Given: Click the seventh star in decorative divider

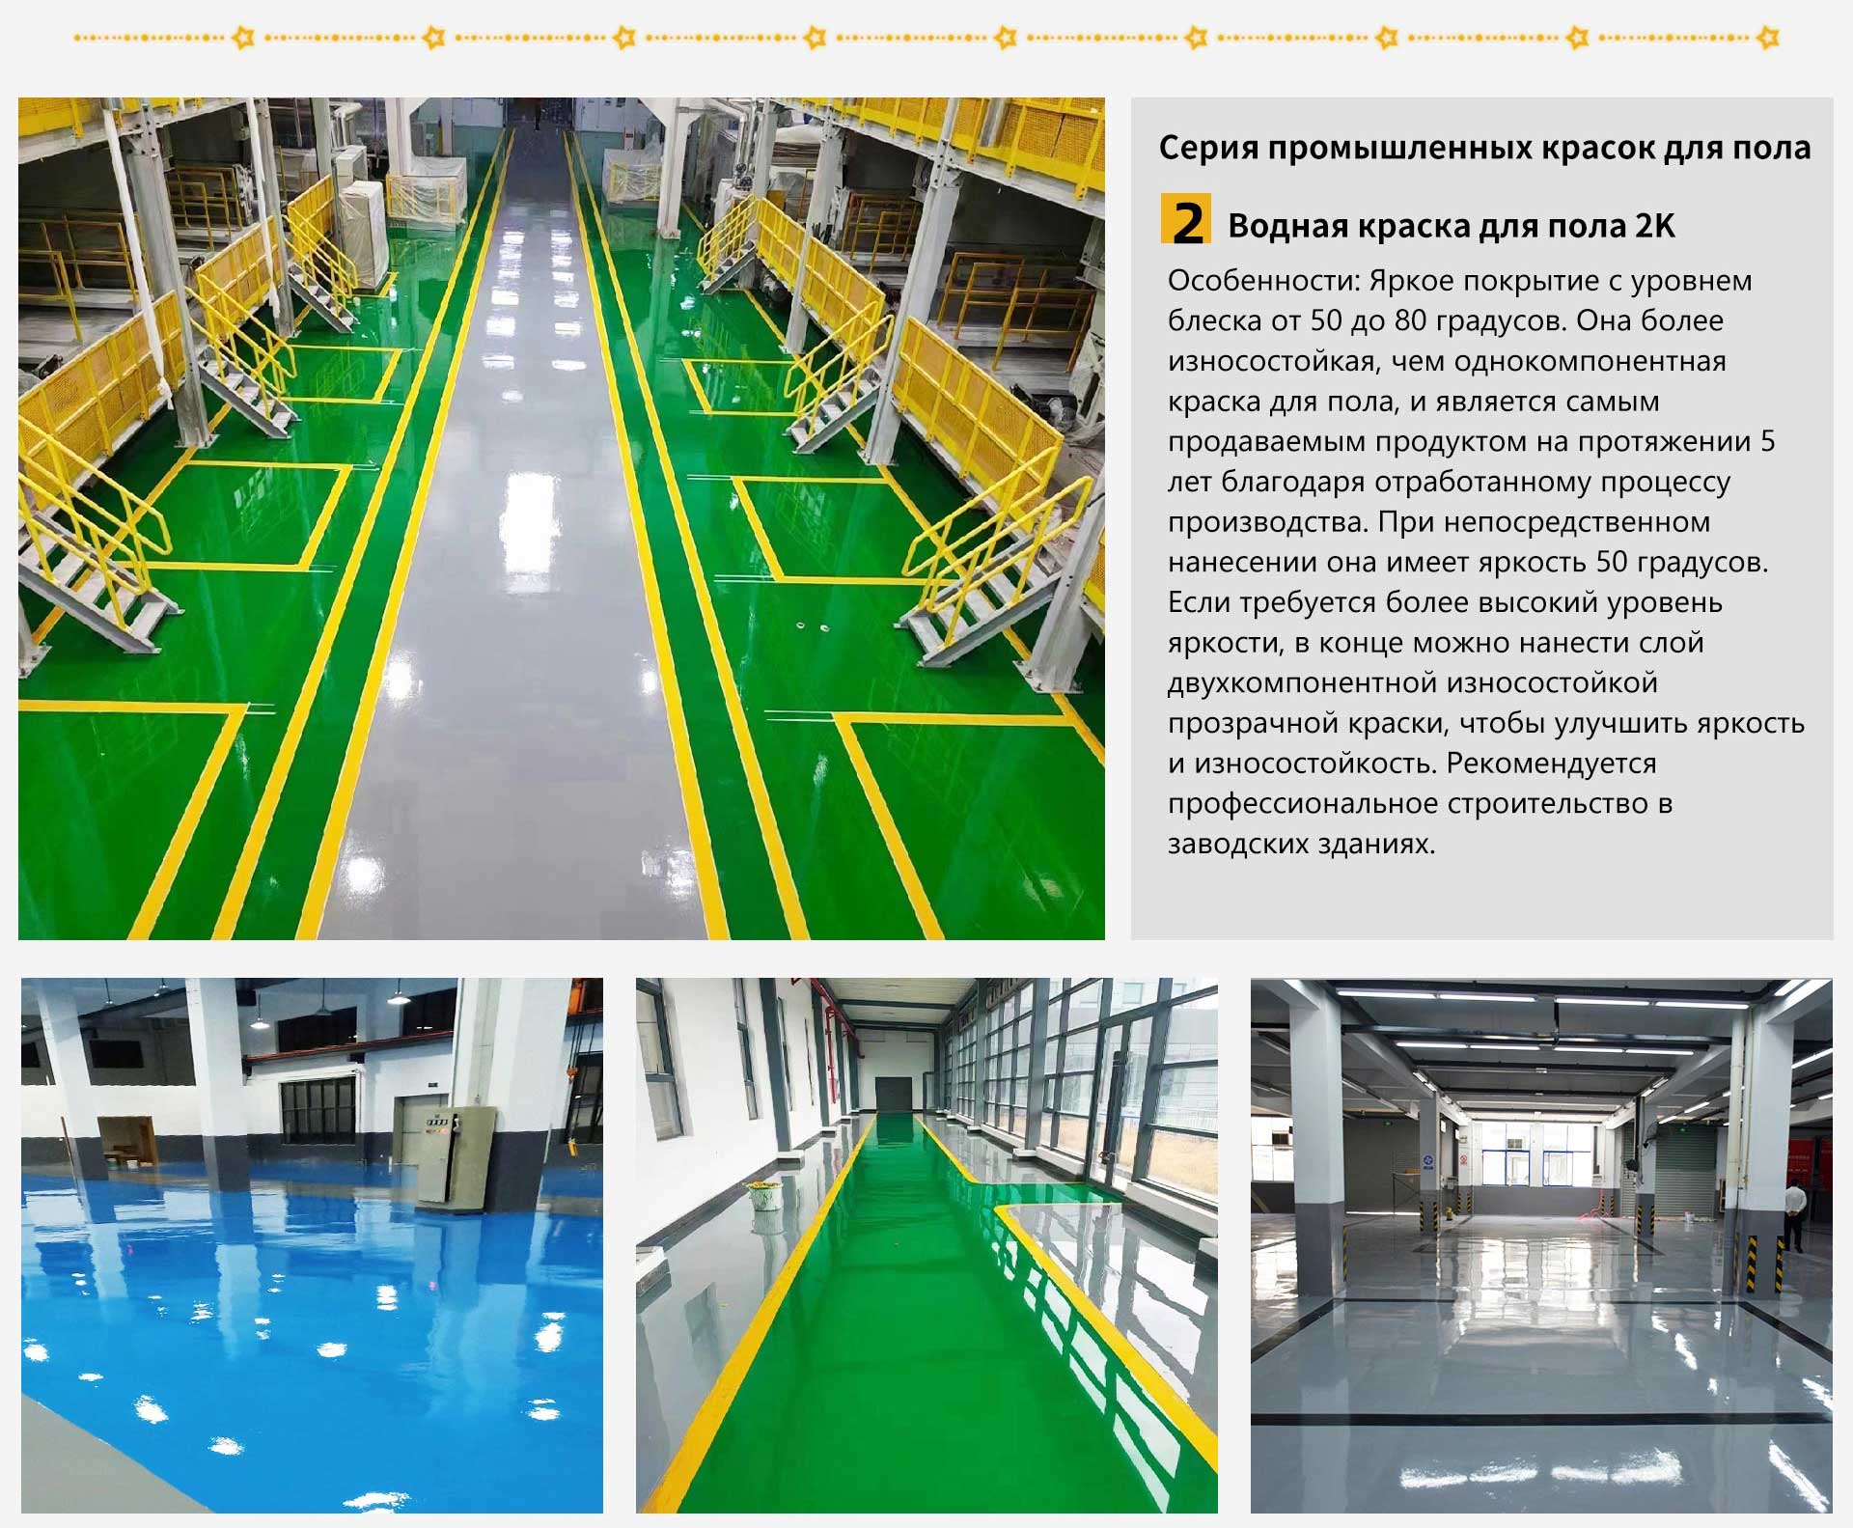Looking at the screenshot, I should coord(1387,38).
